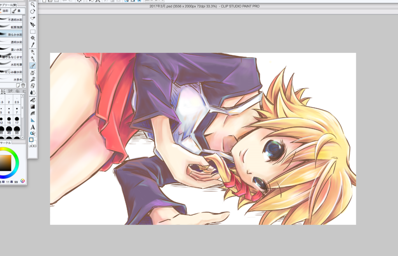Viewport: 398px width, 256px height.
Task: Set brush size to 6
Action: 9,110
